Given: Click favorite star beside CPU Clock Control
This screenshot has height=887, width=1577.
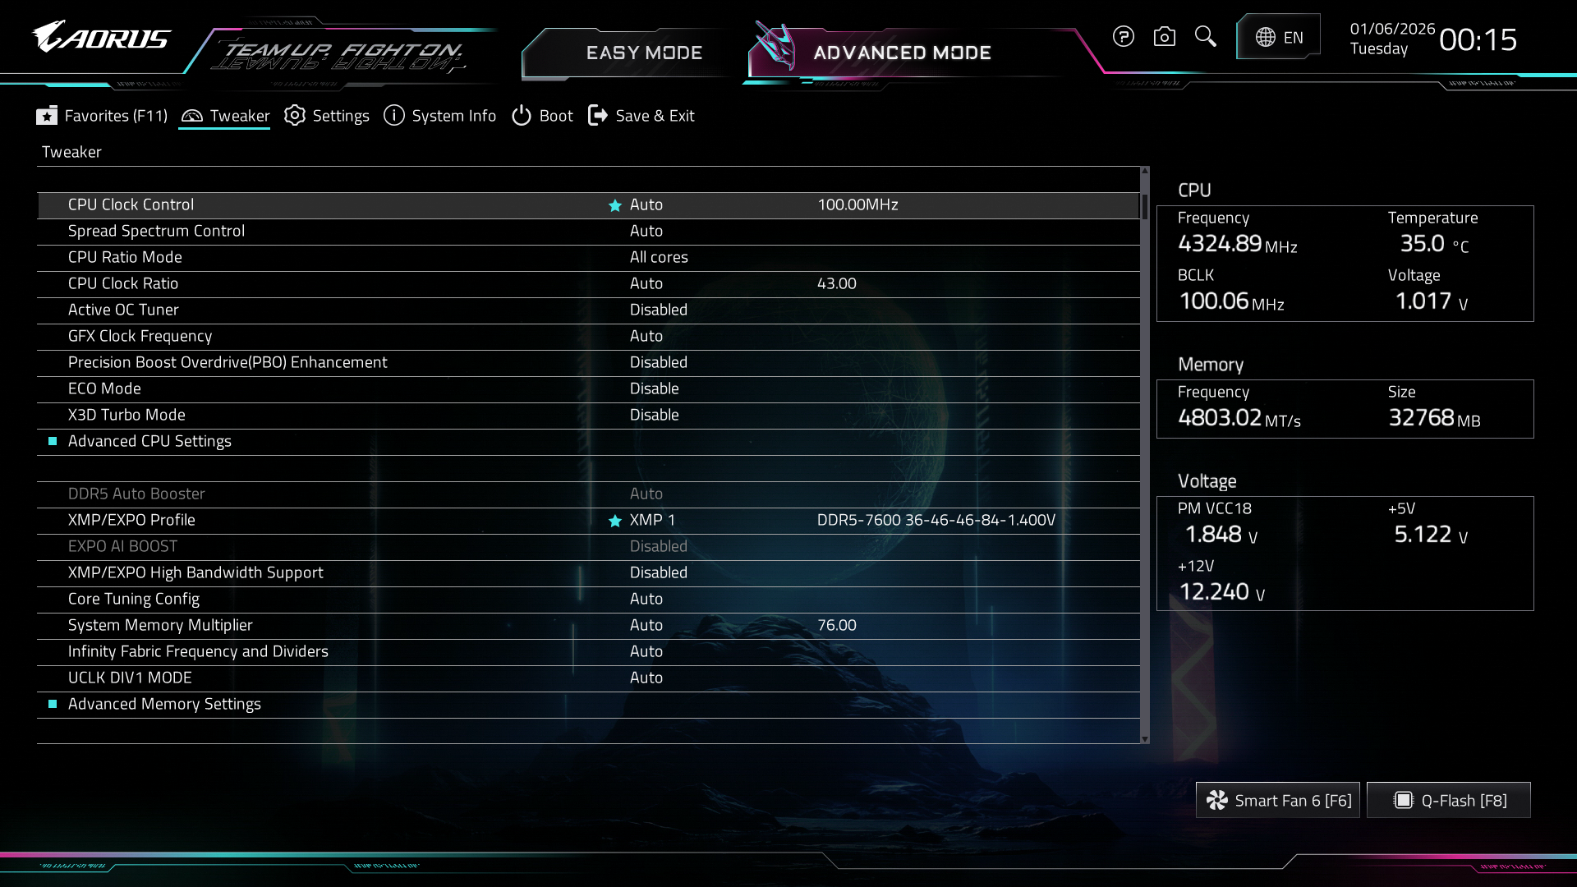Looking at the screenshot, I should (x=614, y=205).
